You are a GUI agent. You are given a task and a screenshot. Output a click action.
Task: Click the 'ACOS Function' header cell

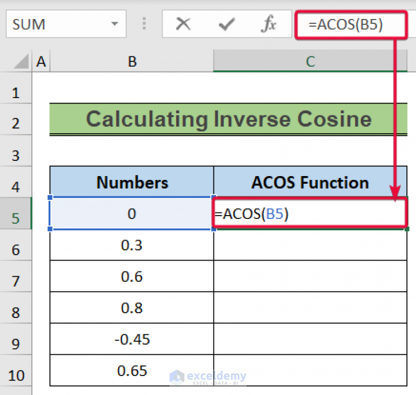point(310,182)
